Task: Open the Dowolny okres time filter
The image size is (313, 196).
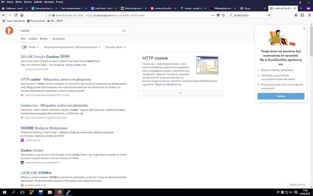Action: point(116,47)
